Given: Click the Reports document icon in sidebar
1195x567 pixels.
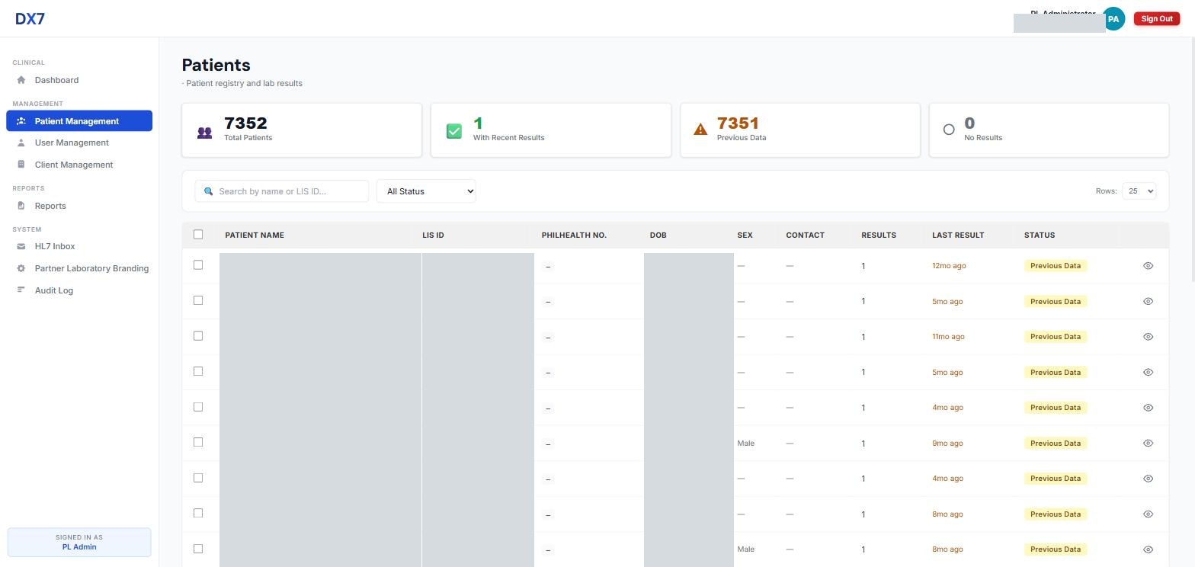Looking at the screenshot, I should point(21,206).
